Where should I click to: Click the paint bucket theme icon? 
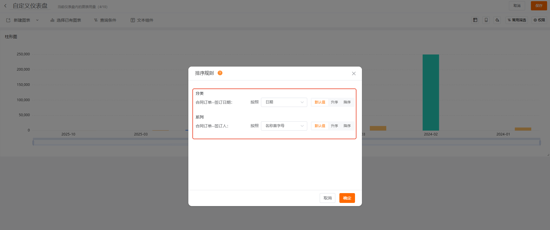pos(497,20)
